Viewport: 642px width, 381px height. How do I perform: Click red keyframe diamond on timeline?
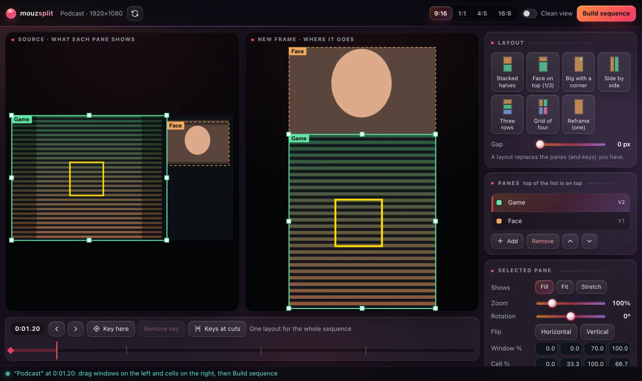(11, 351)
